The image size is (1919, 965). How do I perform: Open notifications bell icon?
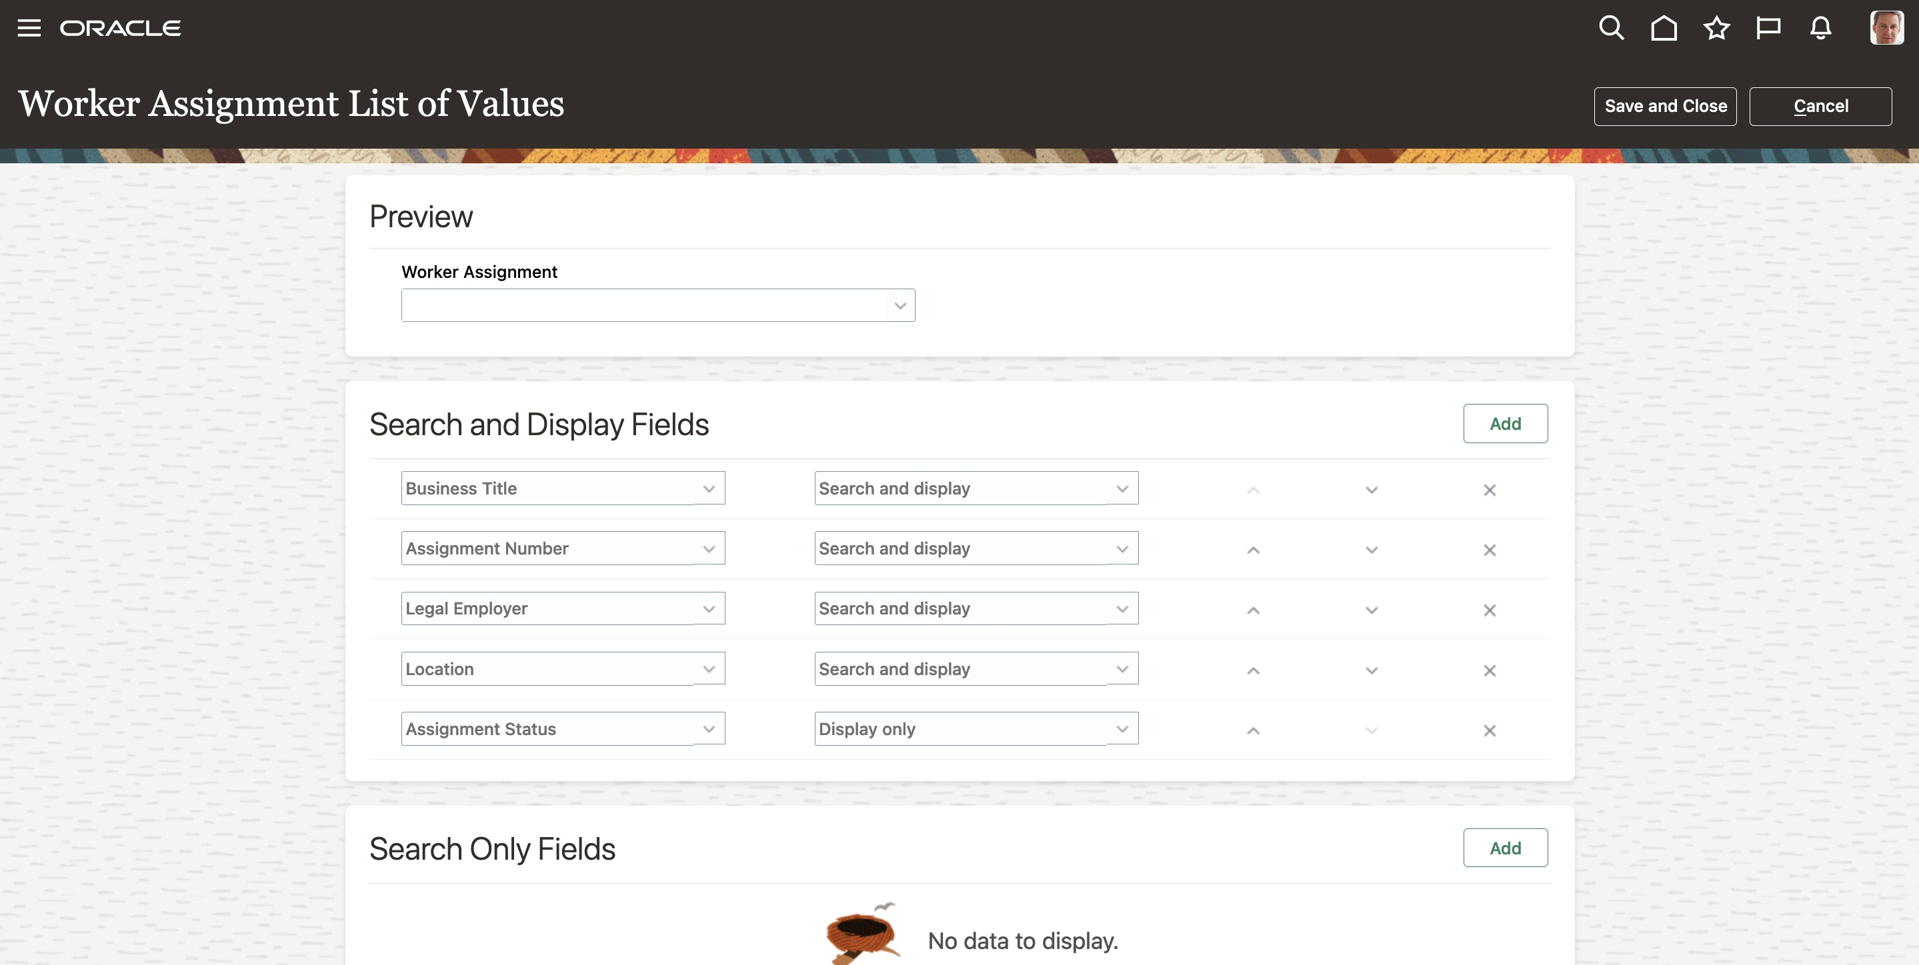tap(1820, 28)
